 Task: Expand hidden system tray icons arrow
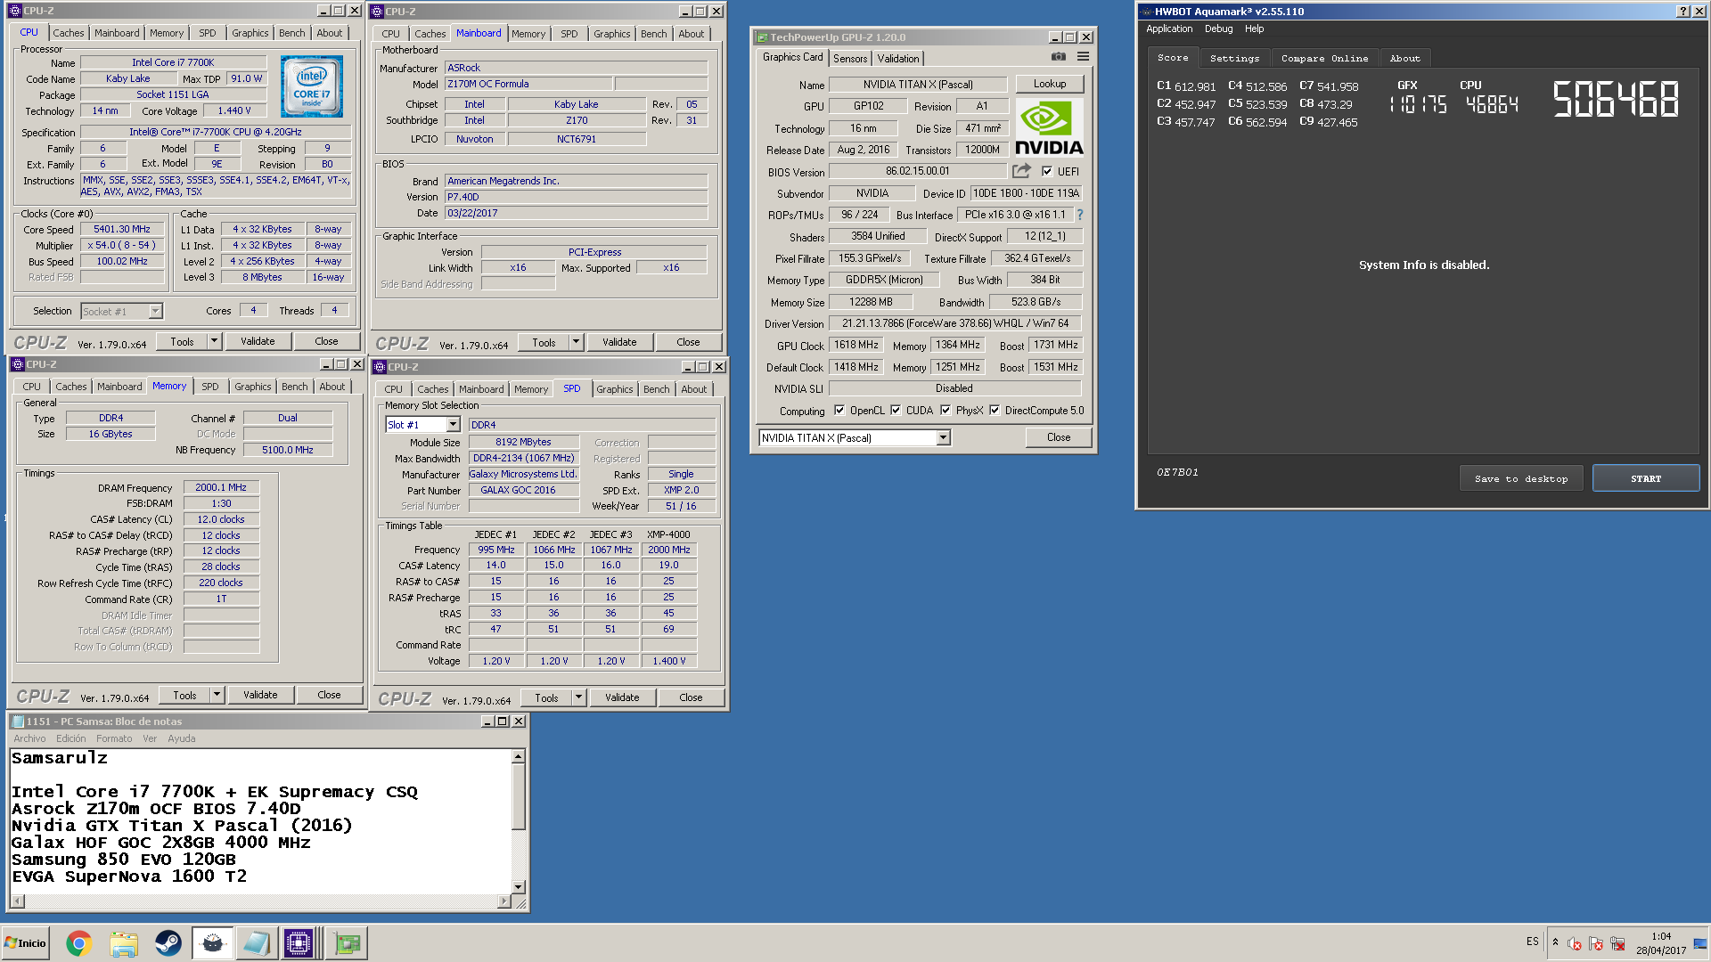[x=1555, y=942]
